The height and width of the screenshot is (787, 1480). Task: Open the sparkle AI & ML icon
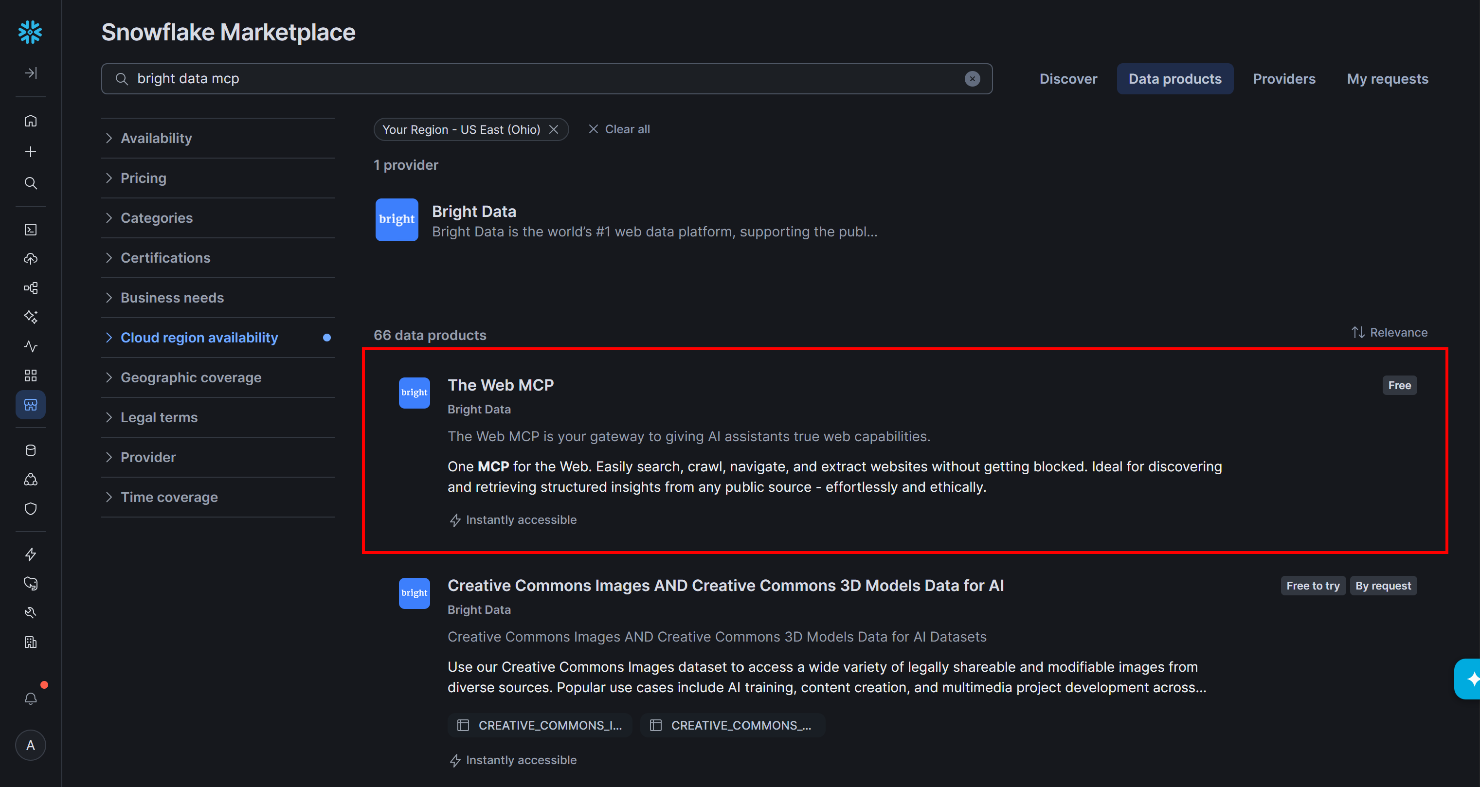[x=31, y=317]
